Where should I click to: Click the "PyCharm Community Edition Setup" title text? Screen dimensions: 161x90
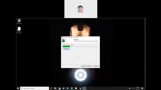point(70,37)
